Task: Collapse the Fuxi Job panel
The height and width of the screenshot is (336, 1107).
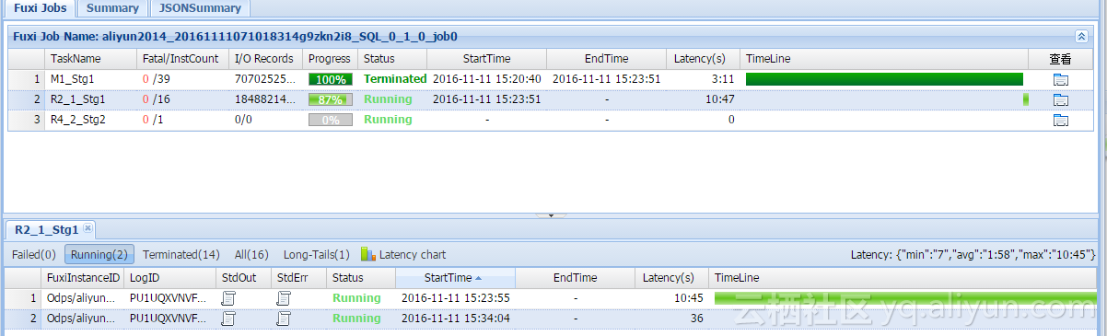Action: [x=1081, y=36]
